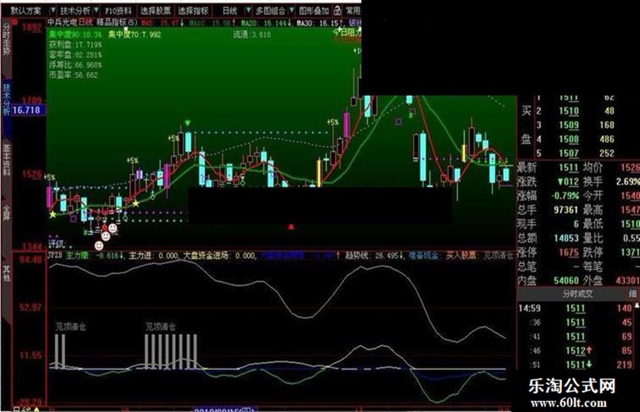Click the 流通:3.618 readout
Screen dimensions: 640x412
tap(252, 35)
